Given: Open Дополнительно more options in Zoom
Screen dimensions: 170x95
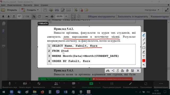Looking at the screenshot, I should tap(161, 85).
